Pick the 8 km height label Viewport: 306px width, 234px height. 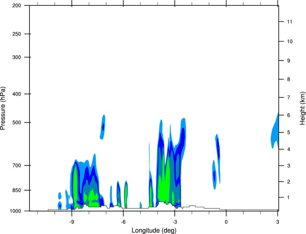(x=288, y=79)
